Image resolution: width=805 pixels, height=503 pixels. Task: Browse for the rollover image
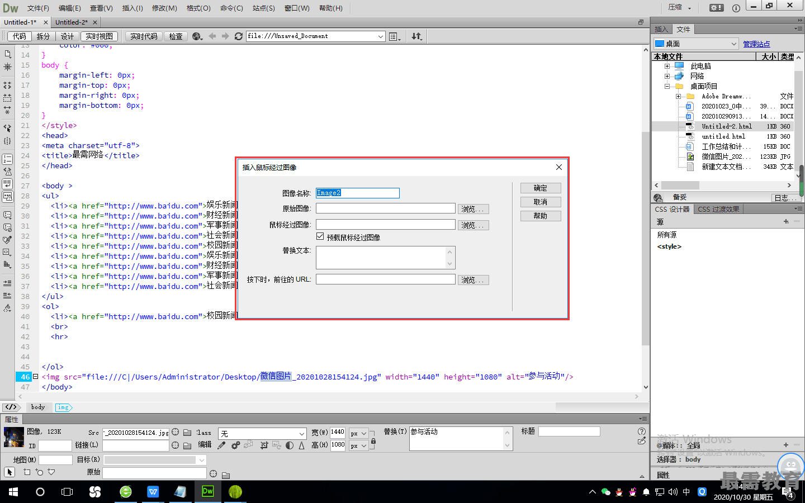pos(473,225)
